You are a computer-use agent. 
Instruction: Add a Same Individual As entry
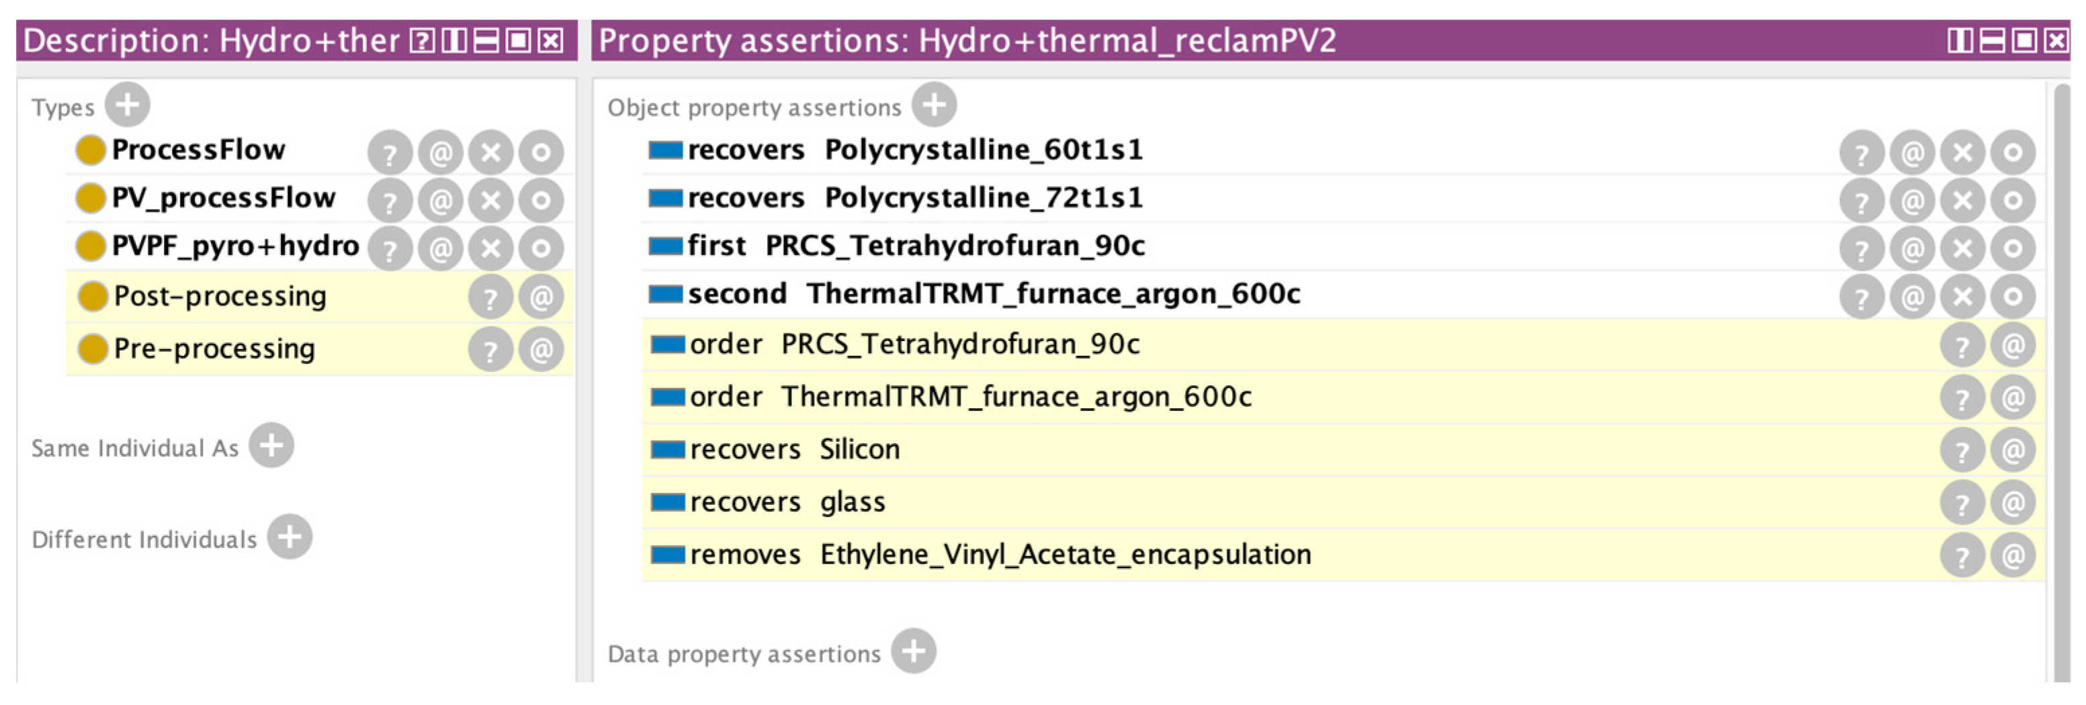pyautogui.click(x=273, y=445)
